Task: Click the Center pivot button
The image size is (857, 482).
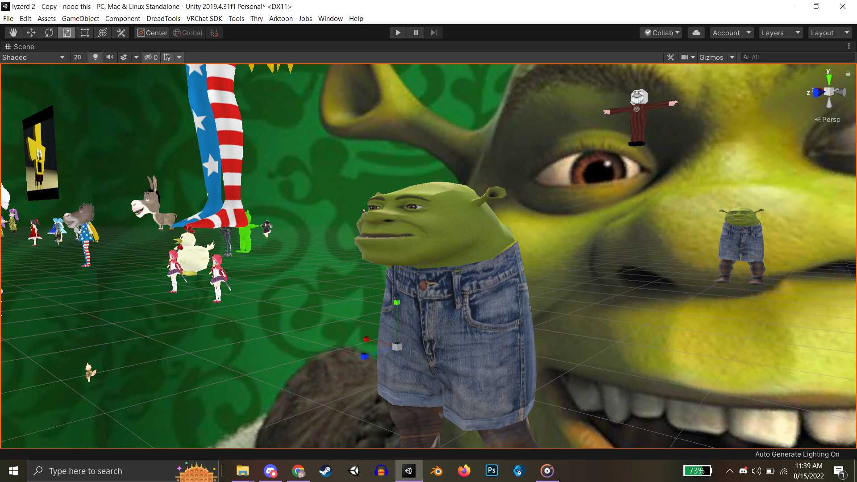Action: pyautogui.click(x=152, y=33)
